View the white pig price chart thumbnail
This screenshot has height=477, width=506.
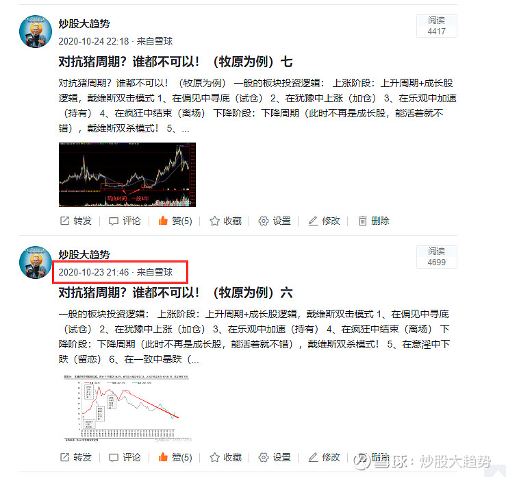[x=127, y=408]
